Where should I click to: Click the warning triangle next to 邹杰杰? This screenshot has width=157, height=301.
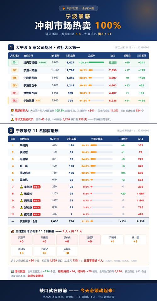tap(21, 207)
